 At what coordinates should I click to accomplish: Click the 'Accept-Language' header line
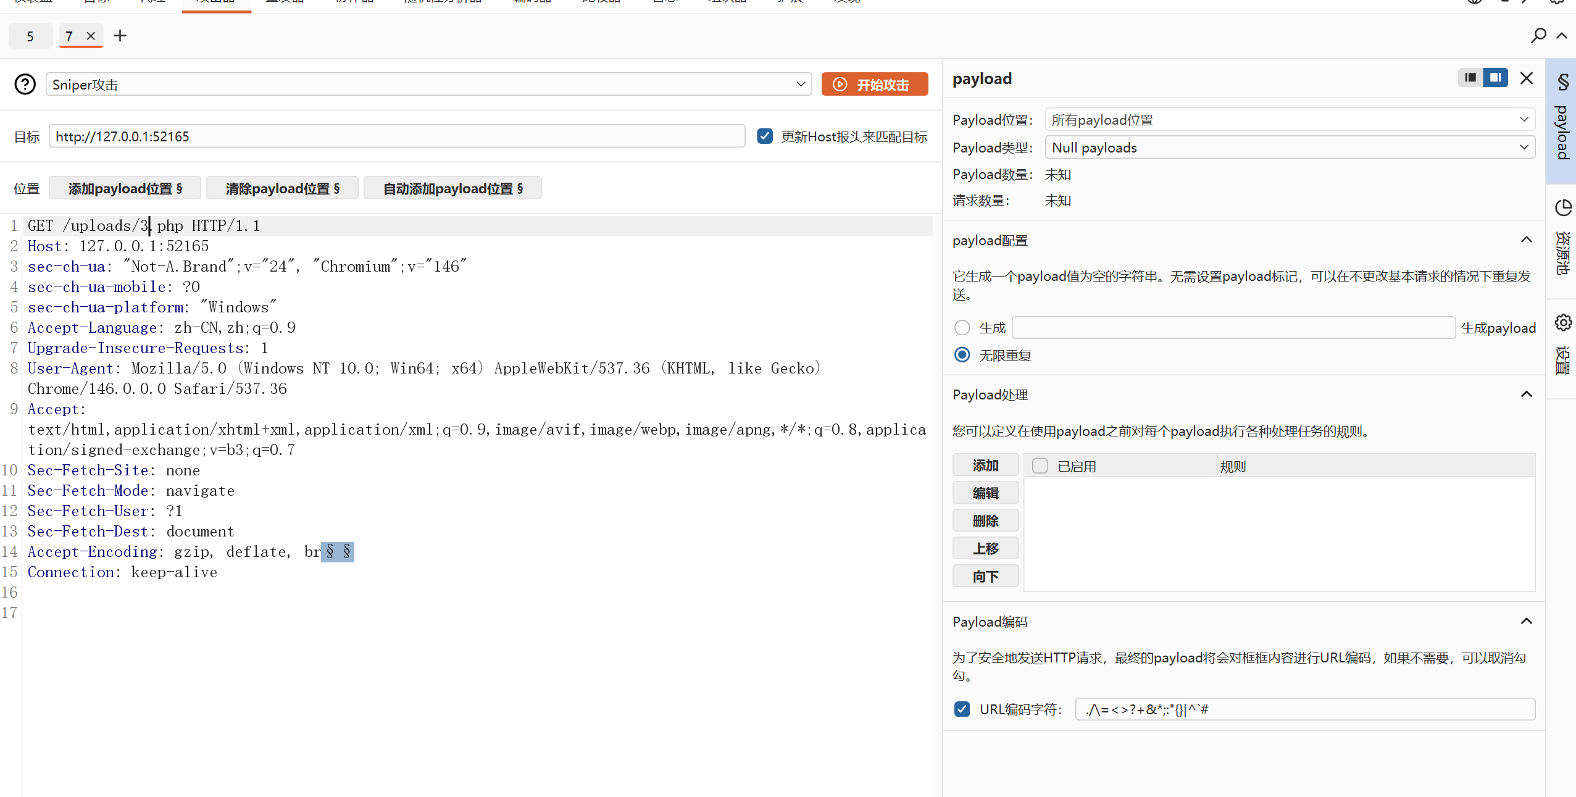(x=162, y=328)
